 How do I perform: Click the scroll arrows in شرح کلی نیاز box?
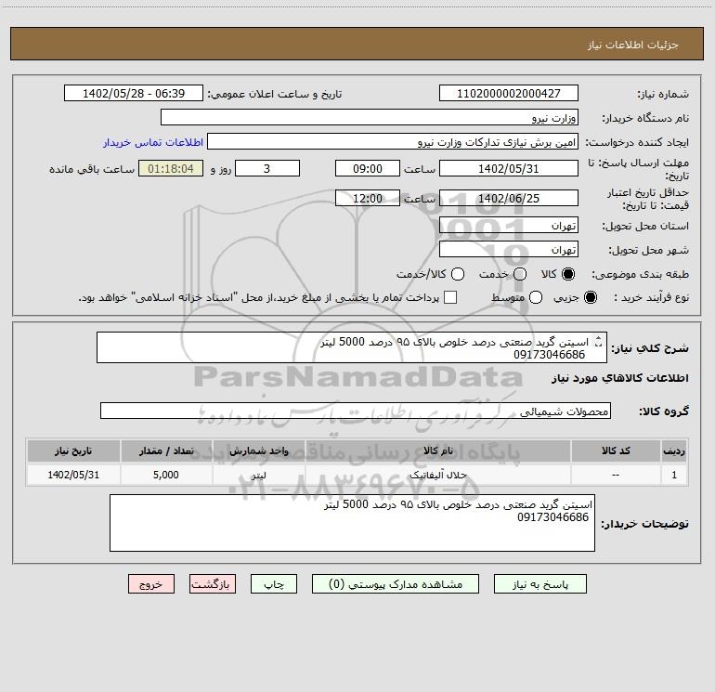pyautogui.click(x=599, y=341)
